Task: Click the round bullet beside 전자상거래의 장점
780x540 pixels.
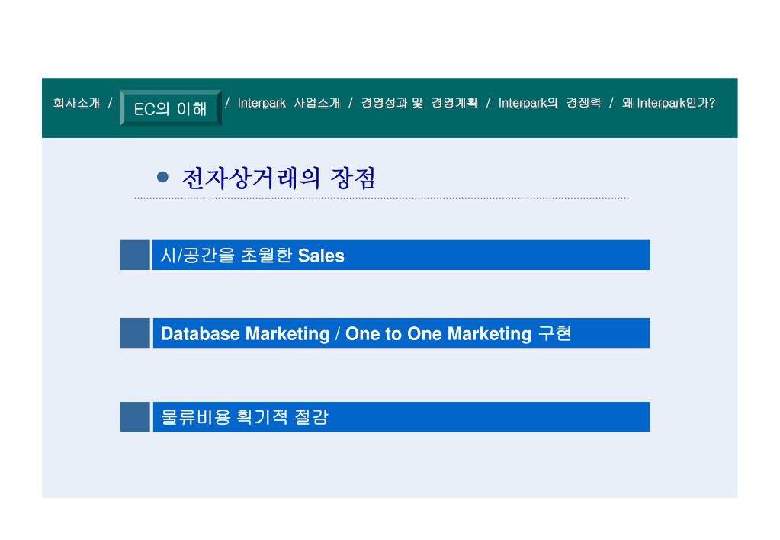Action: [162, 177]
